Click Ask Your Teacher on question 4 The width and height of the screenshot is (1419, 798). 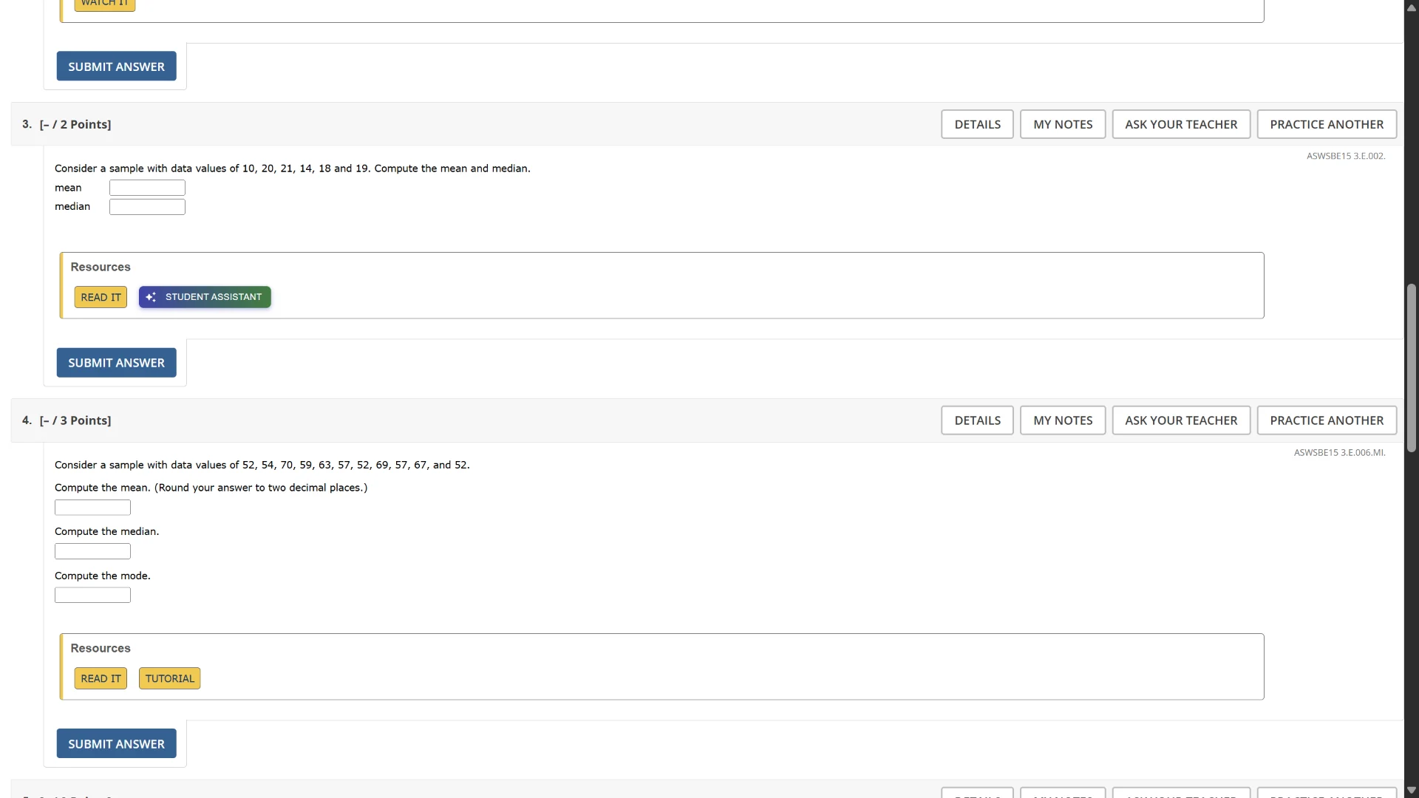(x=1180, y=420)
